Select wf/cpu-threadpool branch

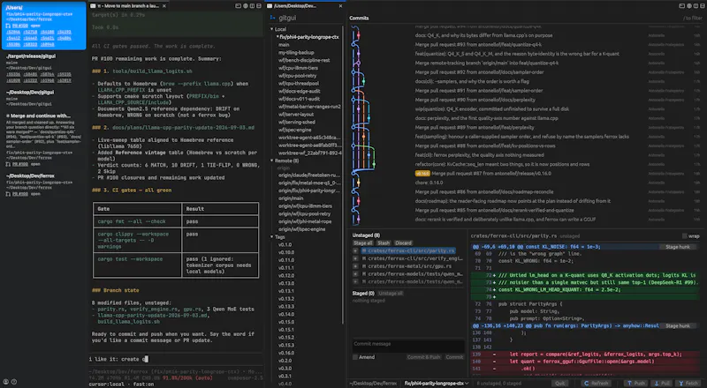[299, 83]
